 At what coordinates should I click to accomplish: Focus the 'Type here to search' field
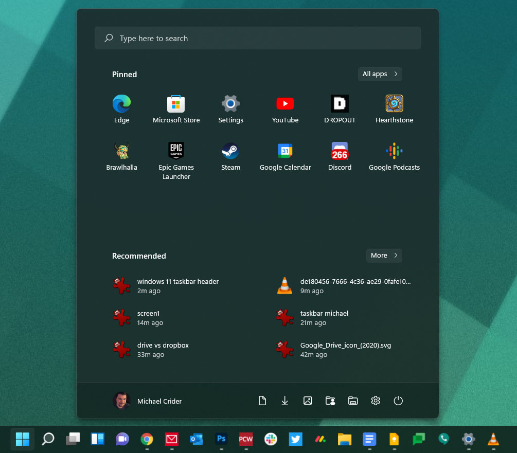tap(258, 38)
